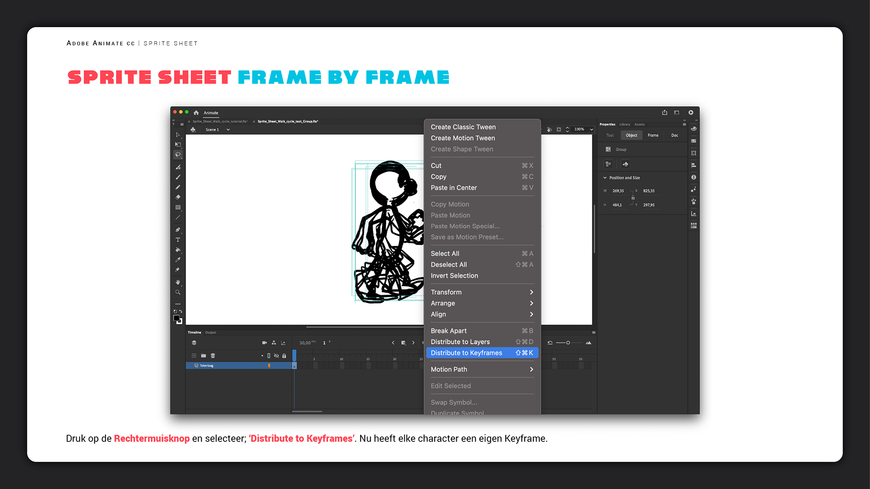Select the Paint Bucket tool
Image resolution: width=870 pixels, height=489 pixels.
[178, 250]
